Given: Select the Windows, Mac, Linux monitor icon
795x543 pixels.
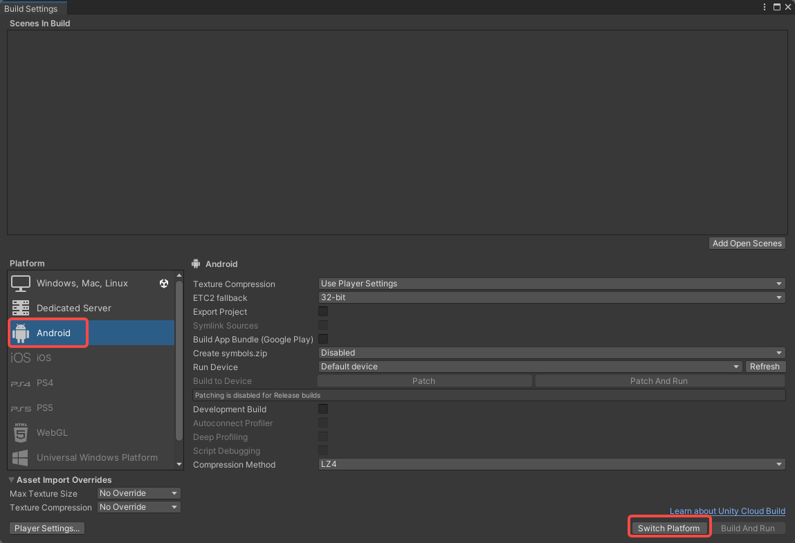Looking at the screenshot, I should pyautogui.click(x=21, y=284).
